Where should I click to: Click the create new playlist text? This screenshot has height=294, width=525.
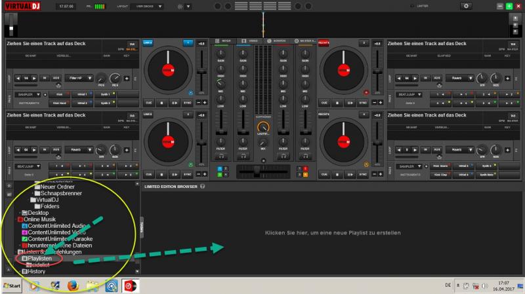point(333,233)
